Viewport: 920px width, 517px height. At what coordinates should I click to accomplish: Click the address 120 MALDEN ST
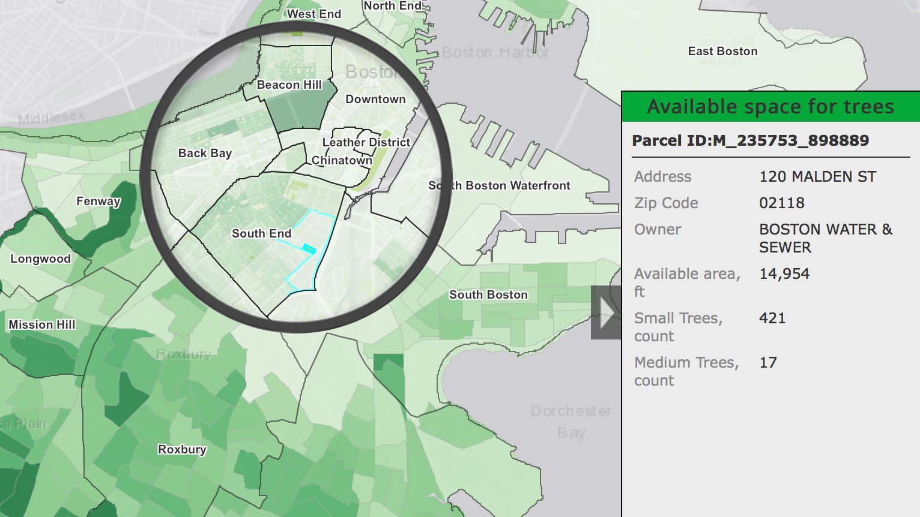tap(817, 176)
